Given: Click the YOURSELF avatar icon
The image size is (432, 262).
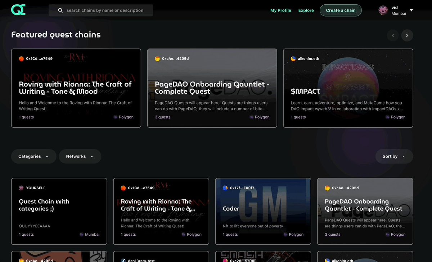Looking at the screenshot, I should click(21, 188).
